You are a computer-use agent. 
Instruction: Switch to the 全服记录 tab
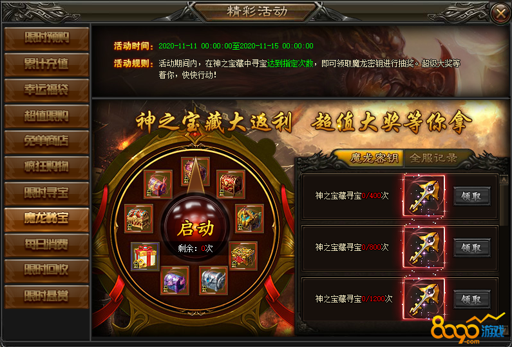434,158
